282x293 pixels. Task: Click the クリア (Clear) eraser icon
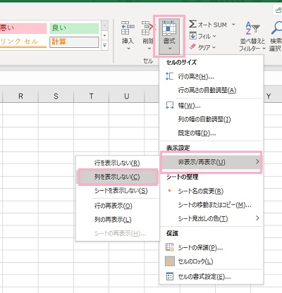pyautogui.click(x=192, y=46)
